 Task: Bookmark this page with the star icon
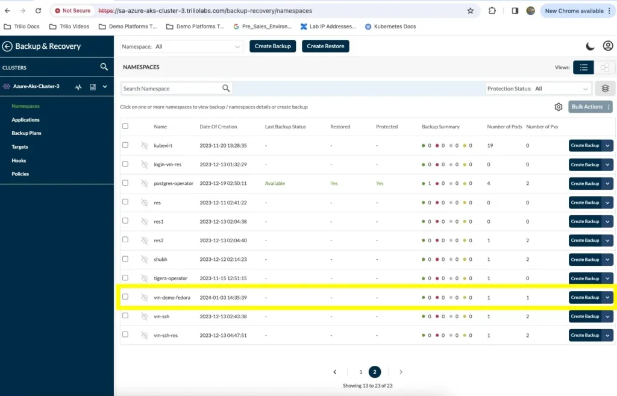(x=470, y=11)
